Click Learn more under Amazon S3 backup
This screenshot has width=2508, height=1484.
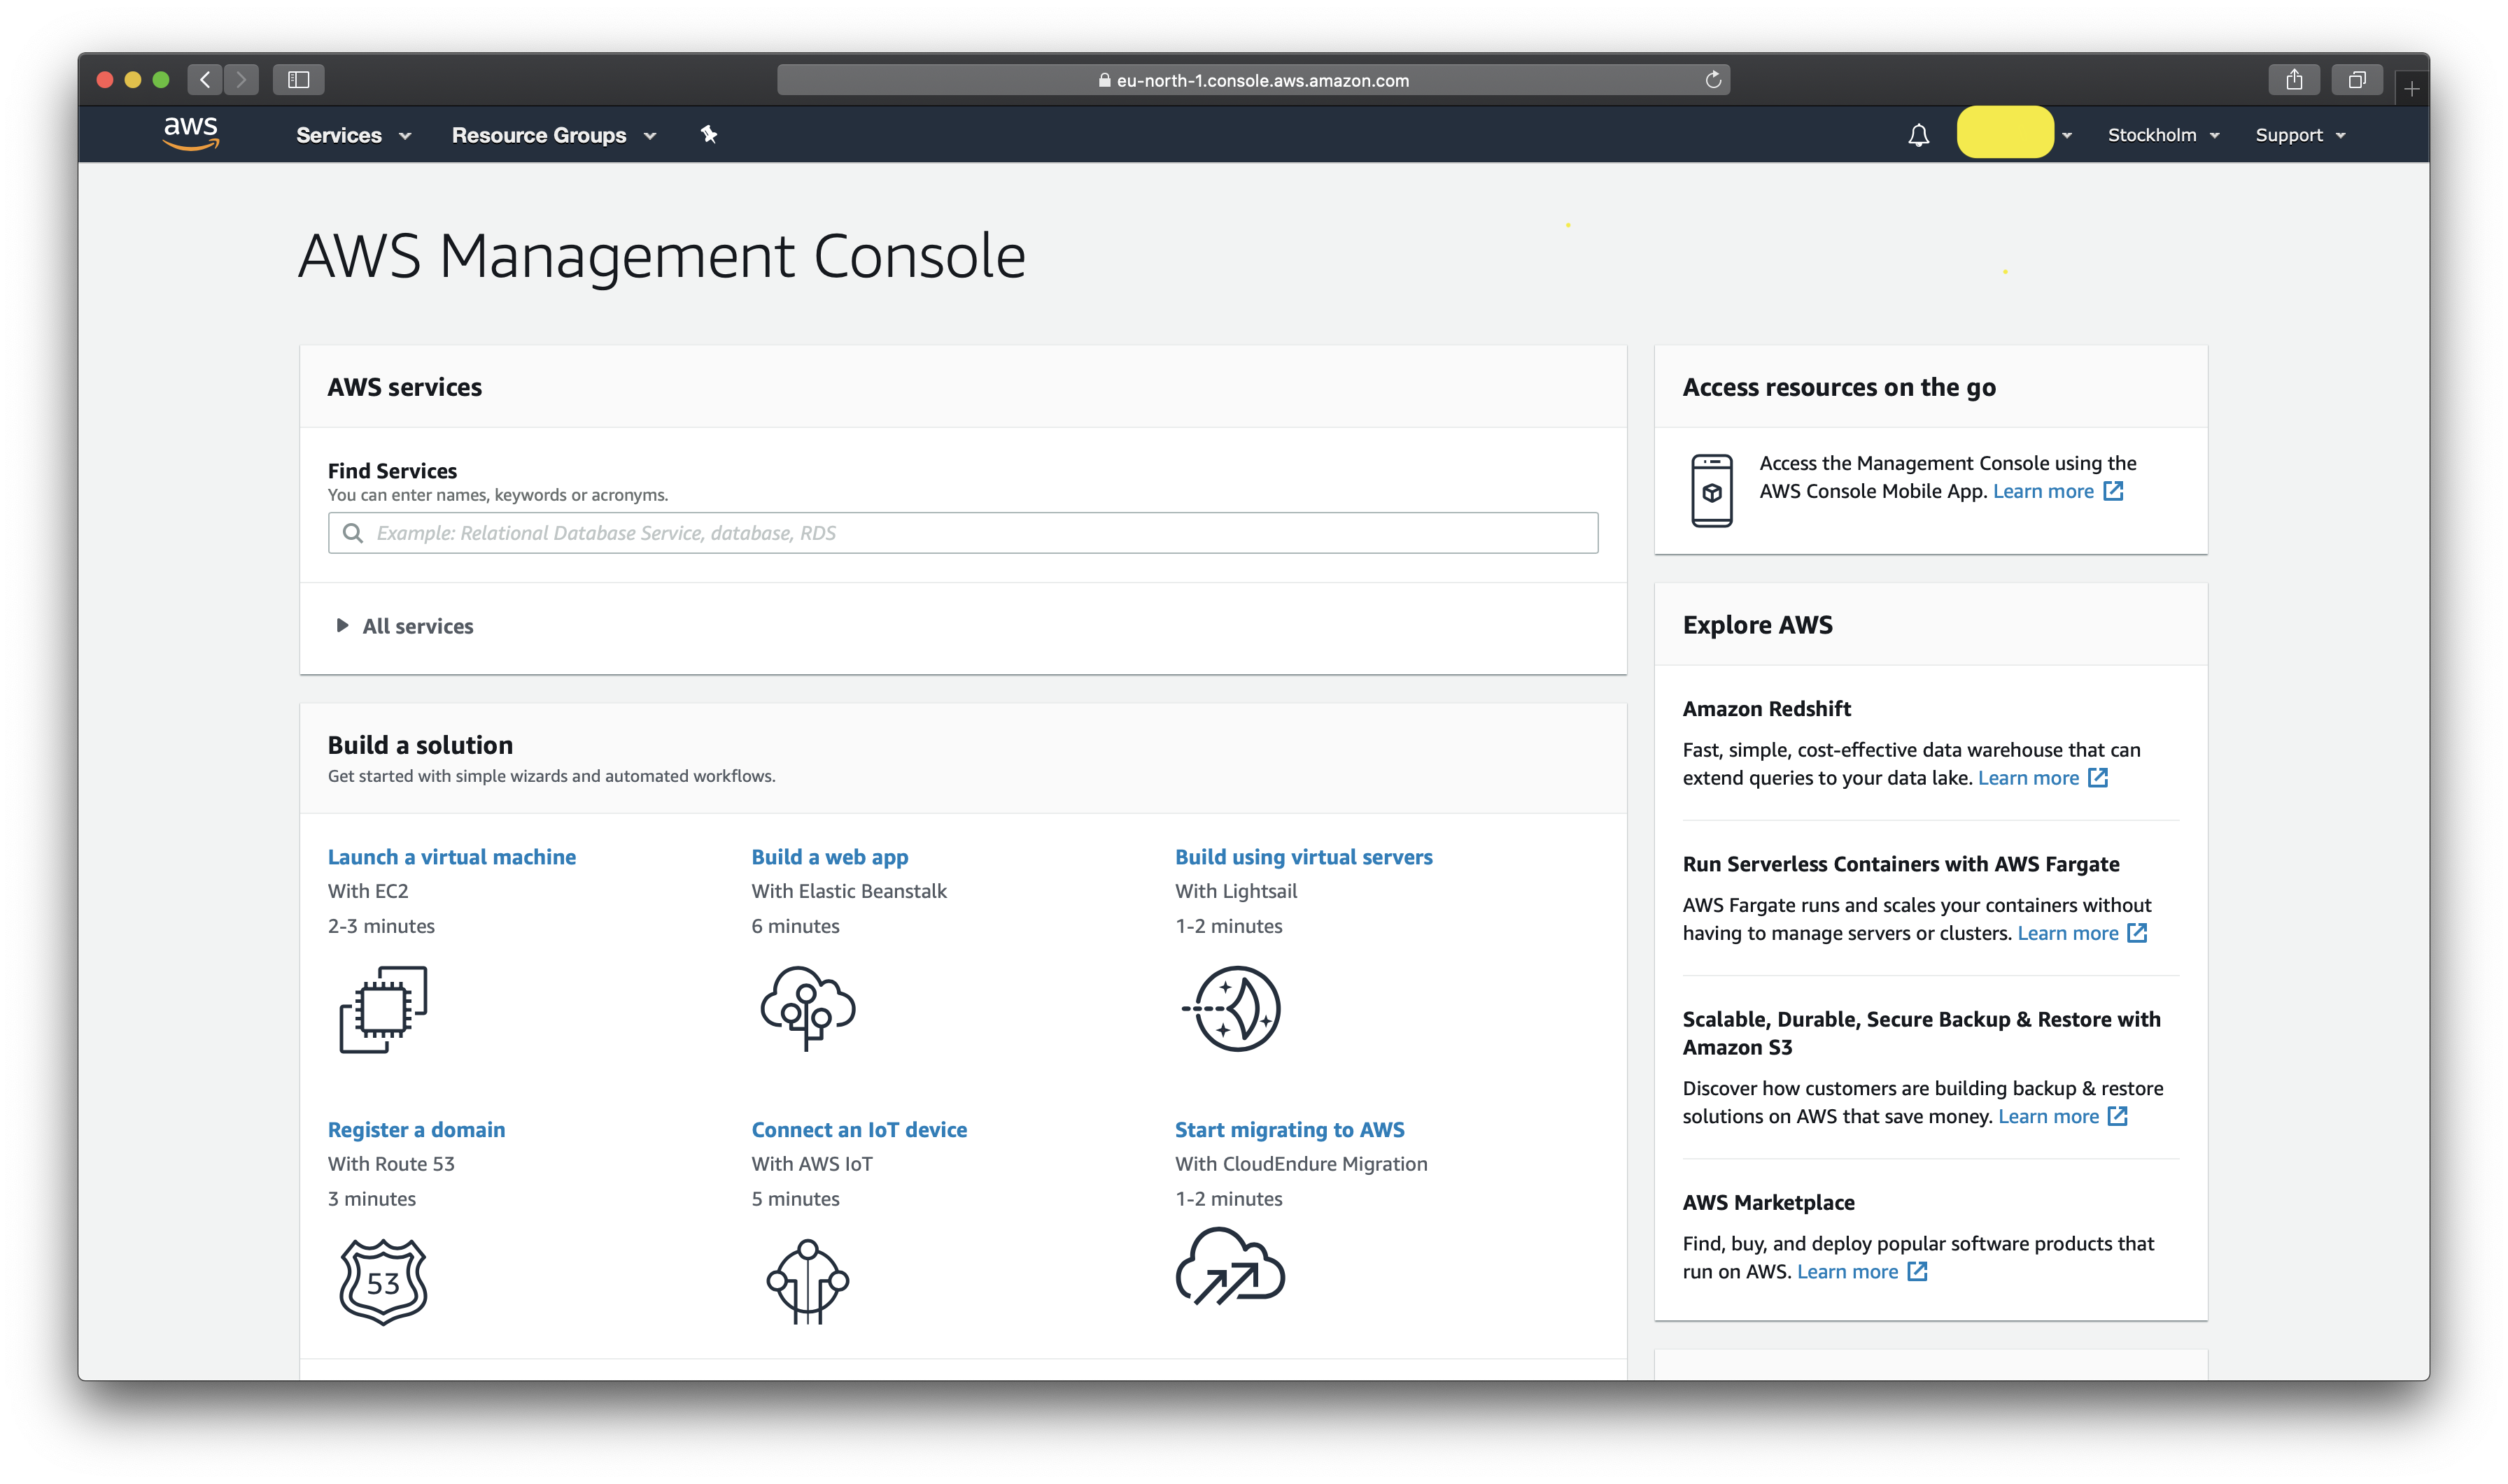coord(2048,1116)
